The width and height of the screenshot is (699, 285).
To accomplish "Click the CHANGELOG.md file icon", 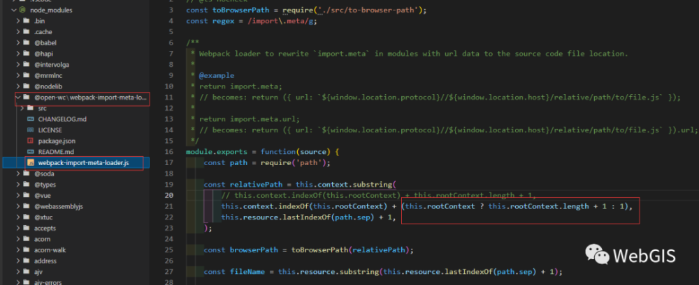I will click(x=31, y=119).
